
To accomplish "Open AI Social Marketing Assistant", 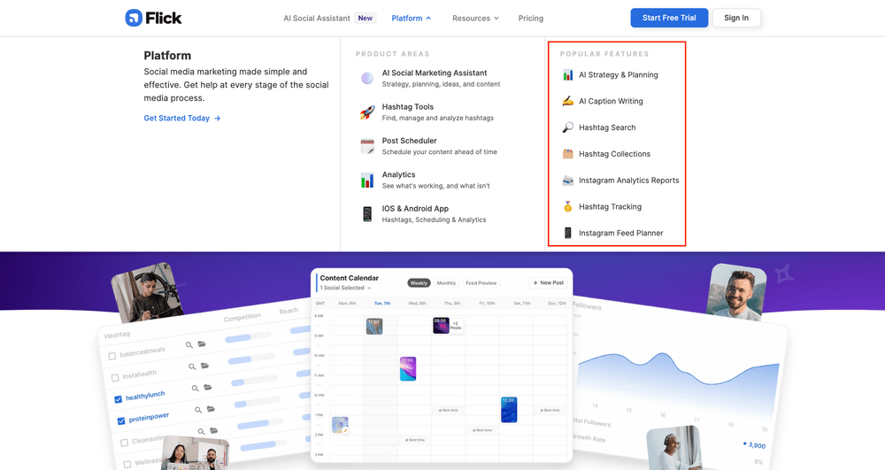I will tap(435, 73).
